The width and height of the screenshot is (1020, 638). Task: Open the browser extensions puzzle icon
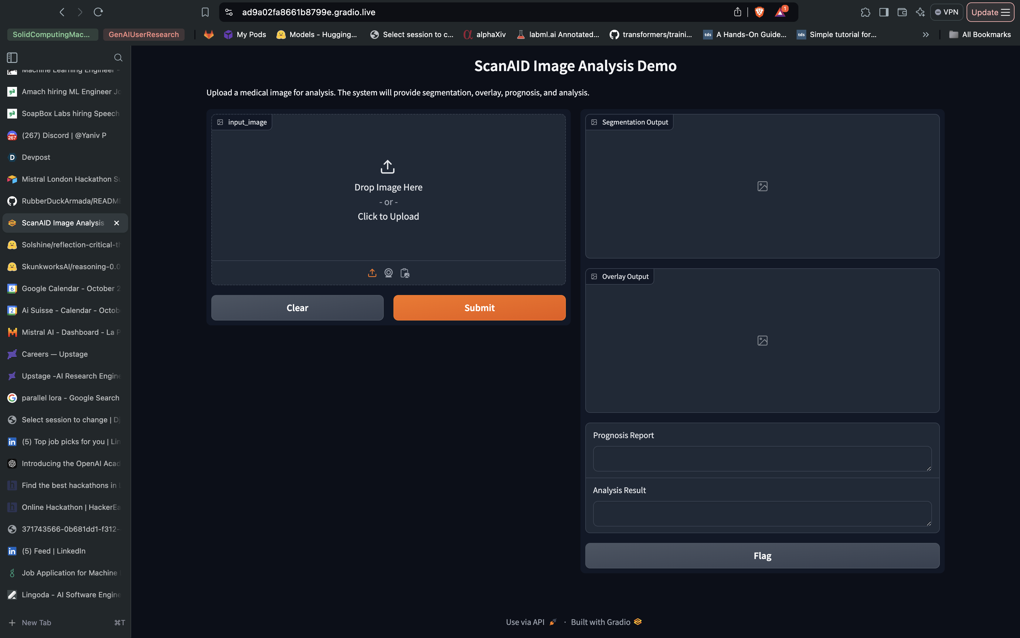point(865,12)
